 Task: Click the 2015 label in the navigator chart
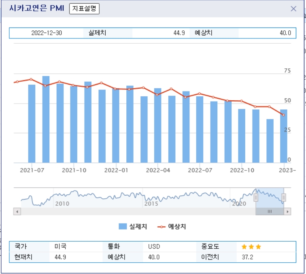[151, 204]
